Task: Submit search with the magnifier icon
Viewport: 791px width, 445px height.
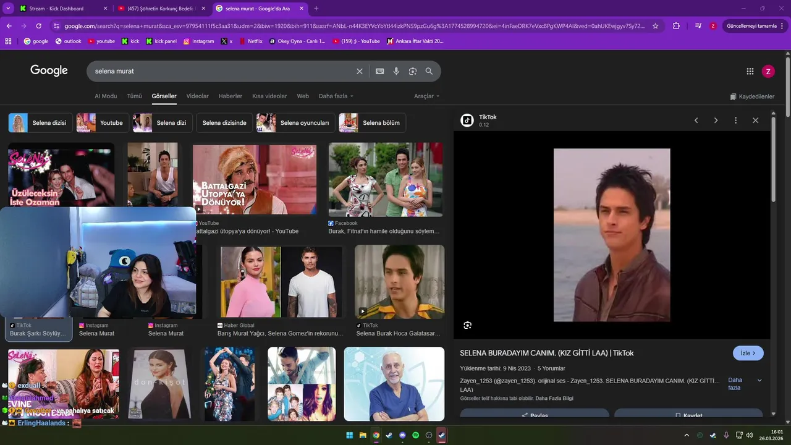Action: pos(429,71)
